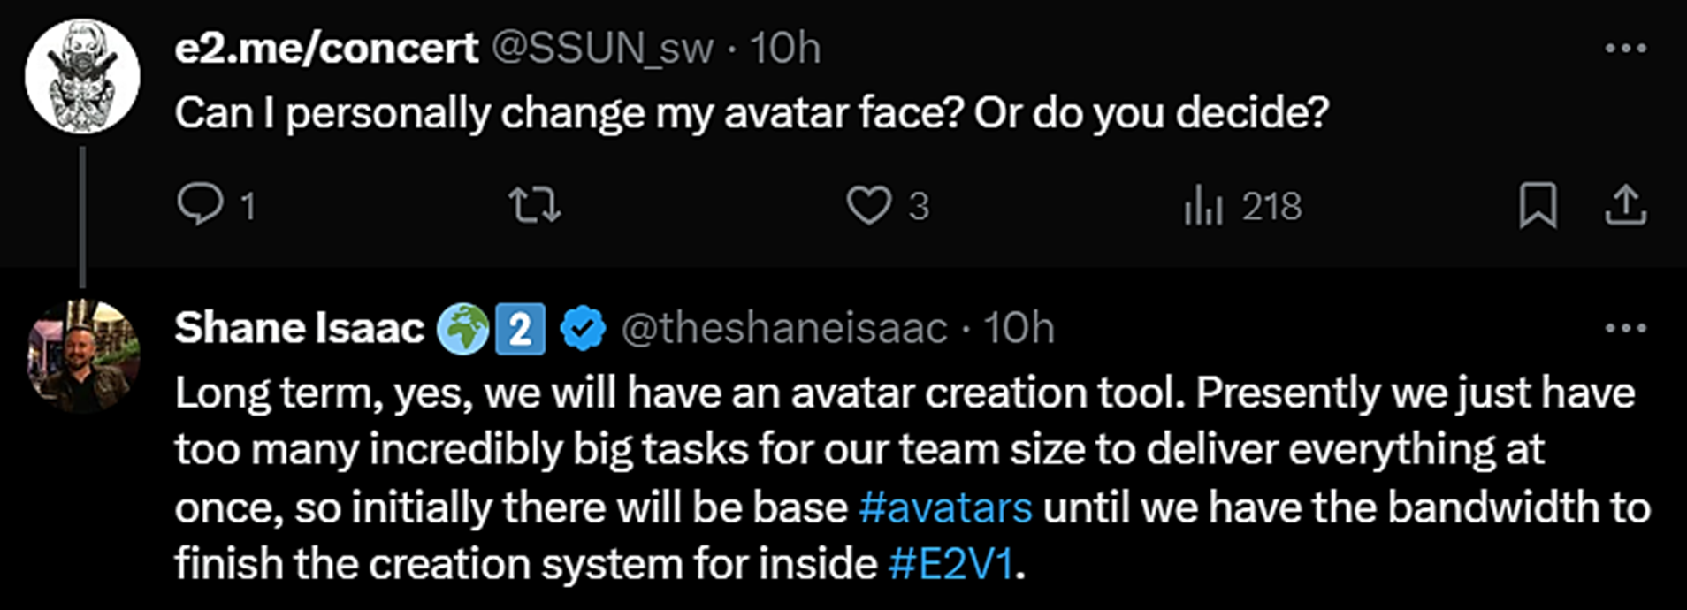
Task: Open Shane Isaac's display name link
Action: coord(299,328)
